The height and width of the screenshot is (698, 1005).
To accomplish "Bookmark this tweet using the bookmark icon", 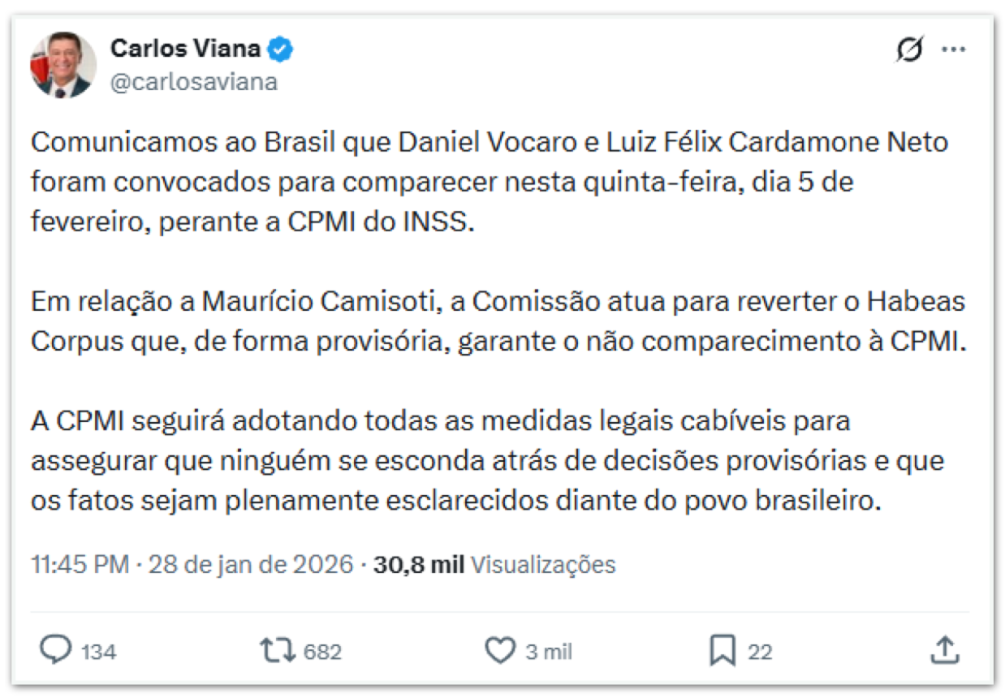I will coord(722,650).
